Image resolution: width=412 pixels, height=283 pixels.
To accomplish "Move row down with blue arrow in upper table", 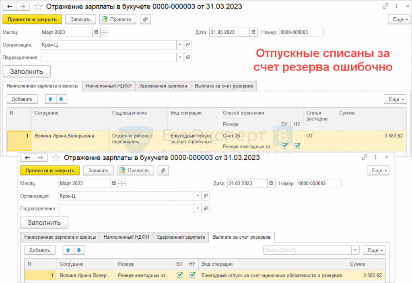I will 61,99.
